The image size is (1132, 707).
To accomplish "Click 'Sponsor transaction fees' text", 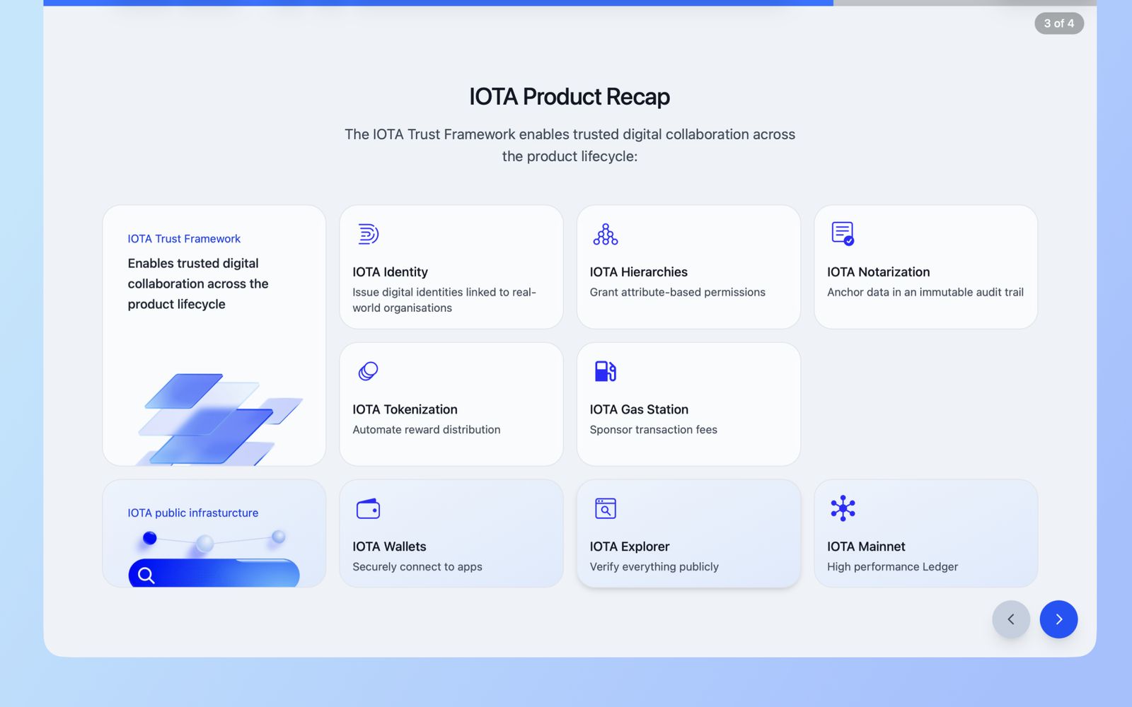I will (x=654, y=430).
